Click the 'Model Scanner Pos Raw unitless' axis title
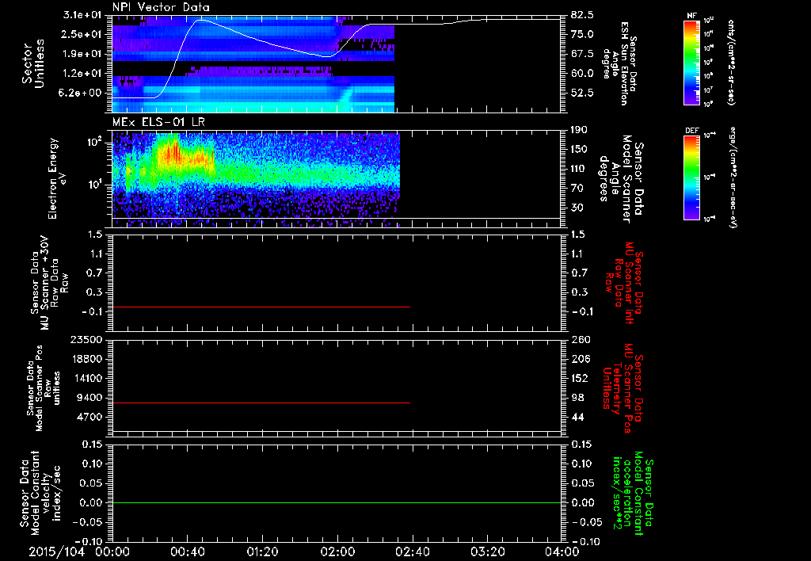811x561 pixels. 43,388
